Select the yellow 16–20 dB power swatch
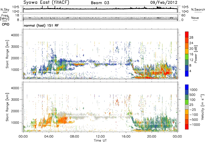 187,51
